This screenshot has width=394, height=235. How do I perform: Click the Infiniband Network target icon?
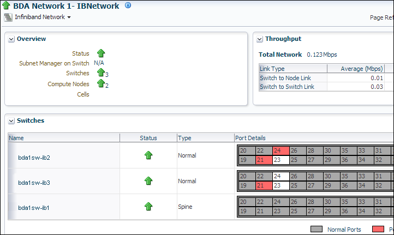pos(8,17)
